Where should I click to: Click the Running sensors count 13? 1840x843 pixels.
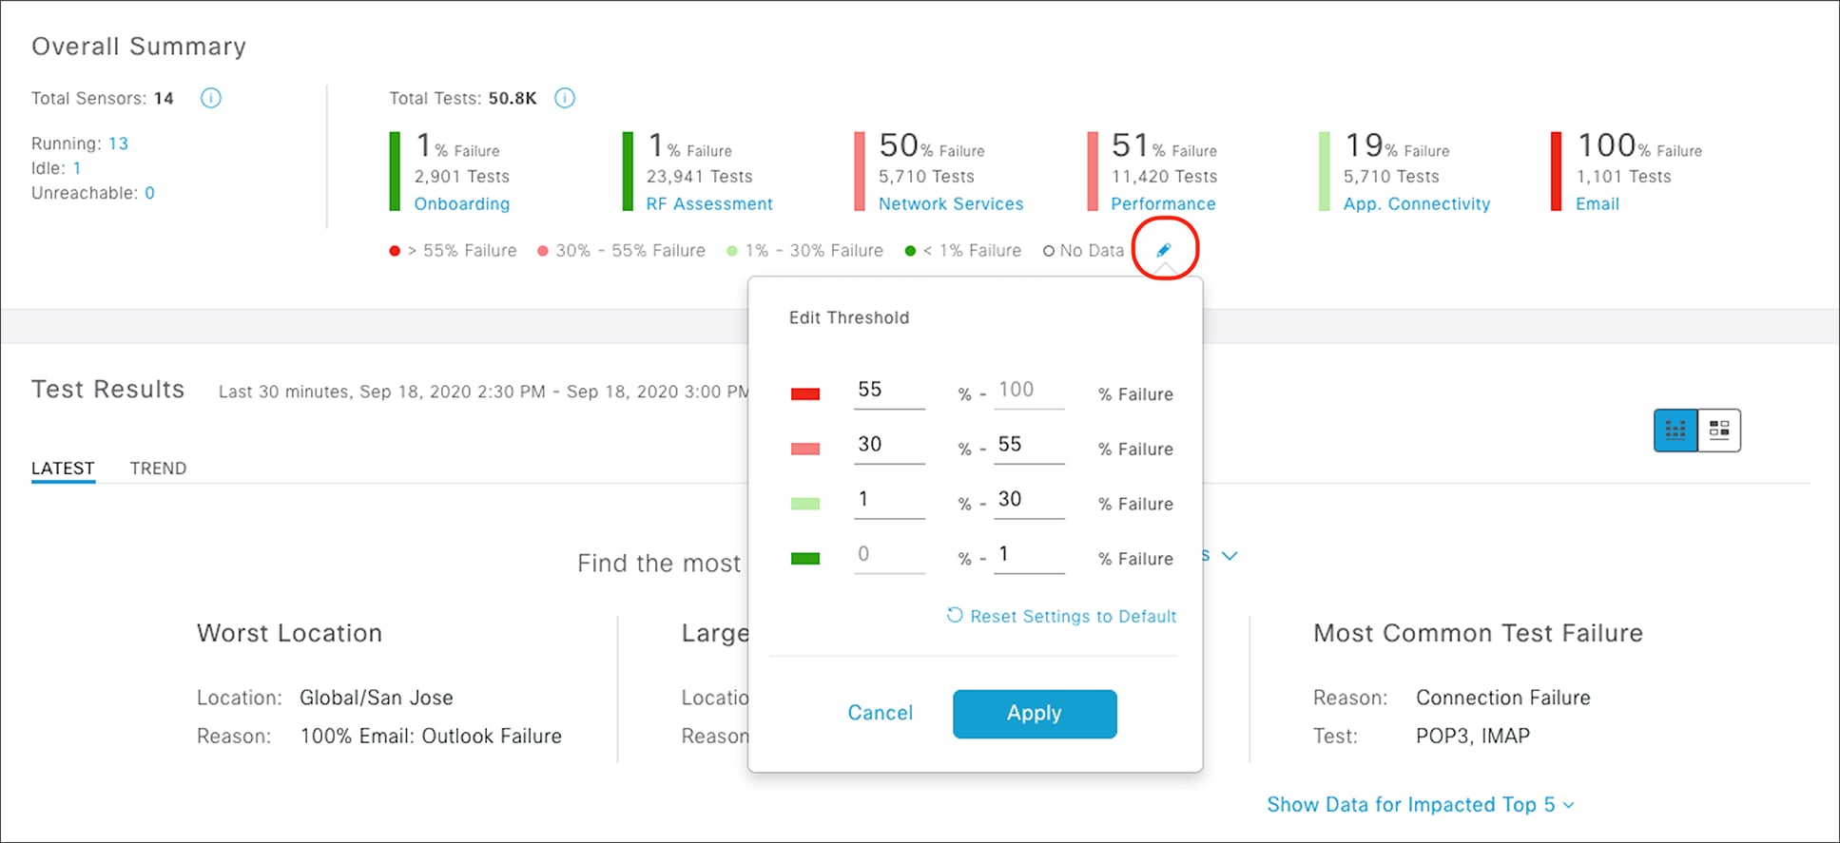coord(118,144)
